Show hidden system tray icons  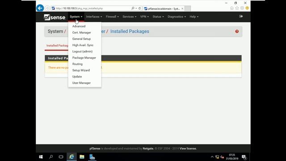pyautogui.click(x=212, y=157)
